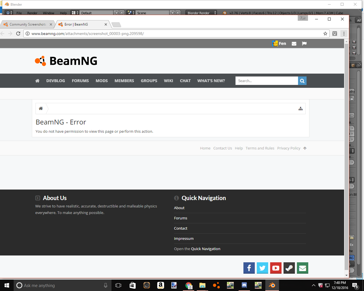
Task: Open the BeamNG YouTube icon
Action: click(276, 268)
